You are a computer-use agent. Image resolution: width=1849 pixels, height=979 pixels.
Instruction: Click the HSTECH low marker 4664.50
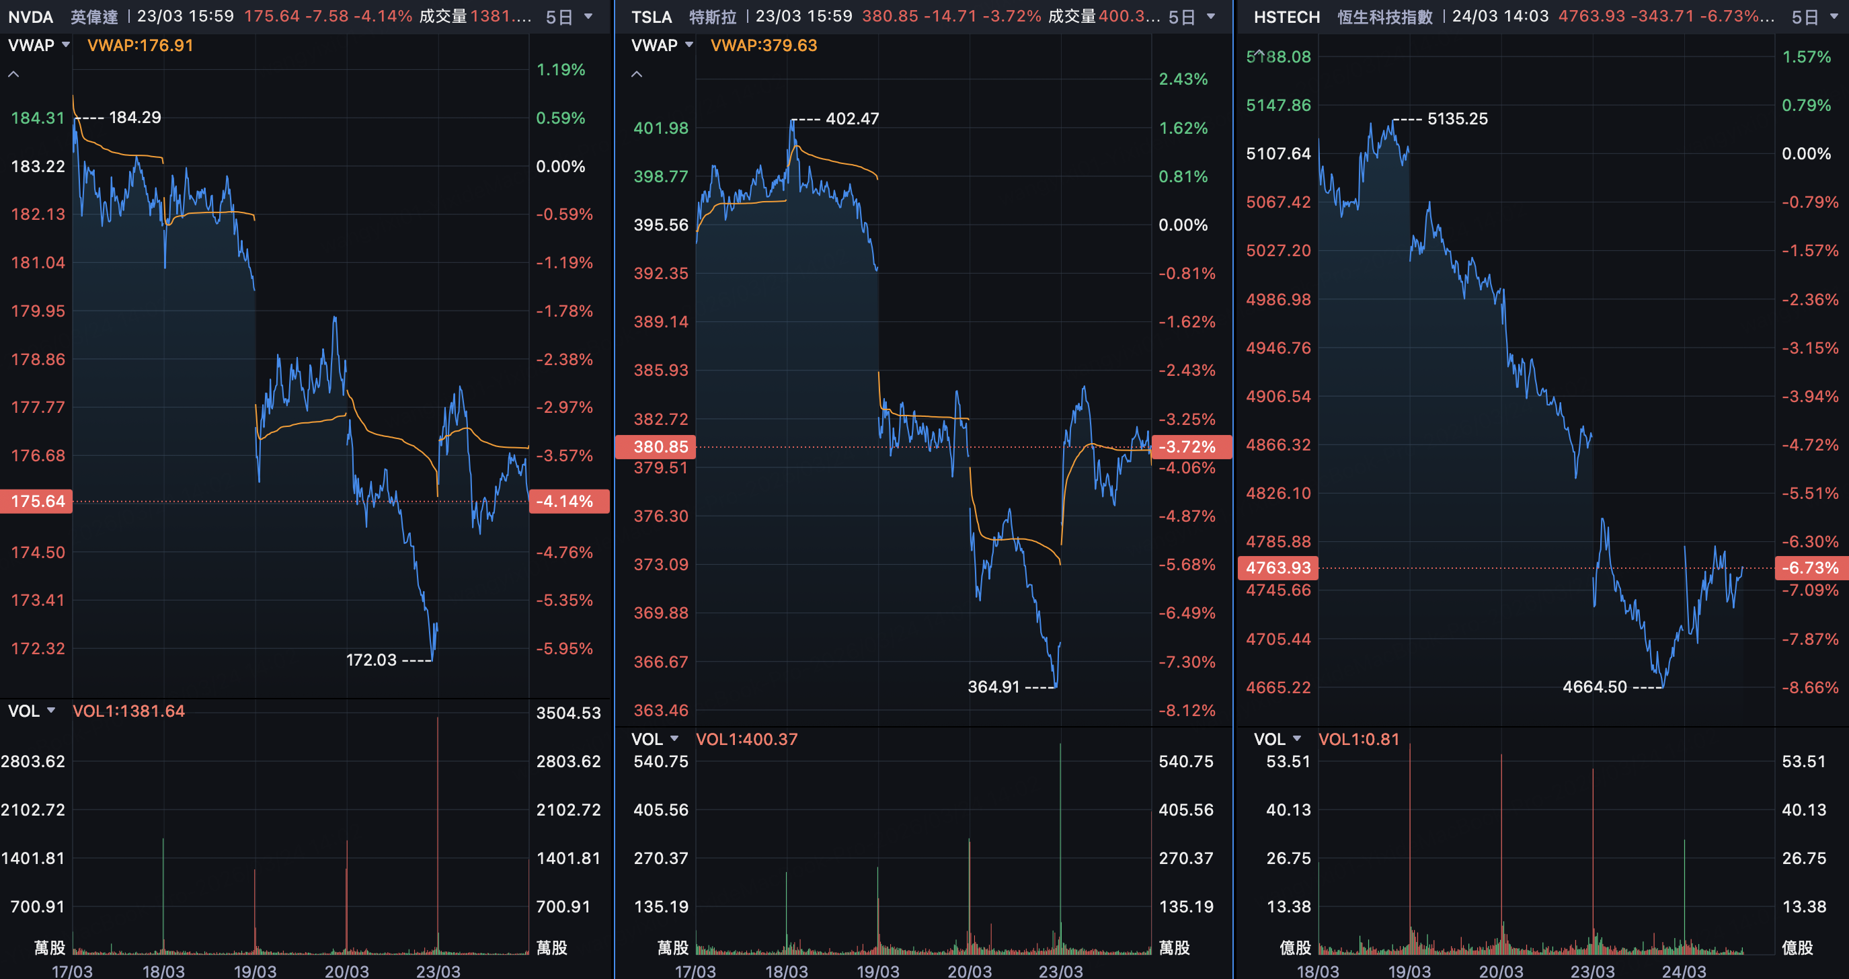tap(1595, 687)
